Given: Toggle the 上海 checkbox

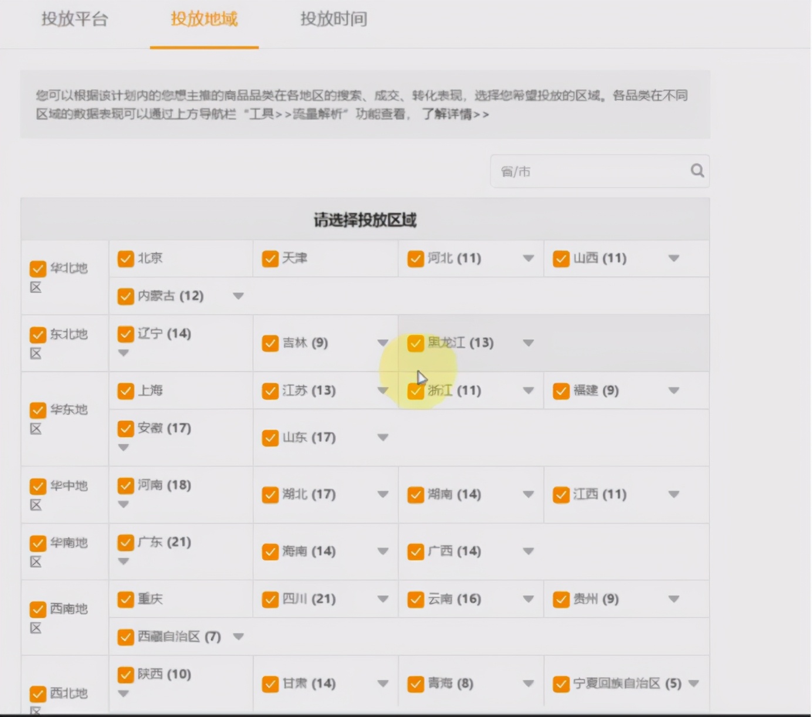Looking at the screenshot, I should 126,391.
